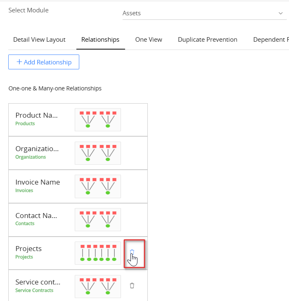Click the green Products module link
The image size is (289, 301).
point(25,123)
